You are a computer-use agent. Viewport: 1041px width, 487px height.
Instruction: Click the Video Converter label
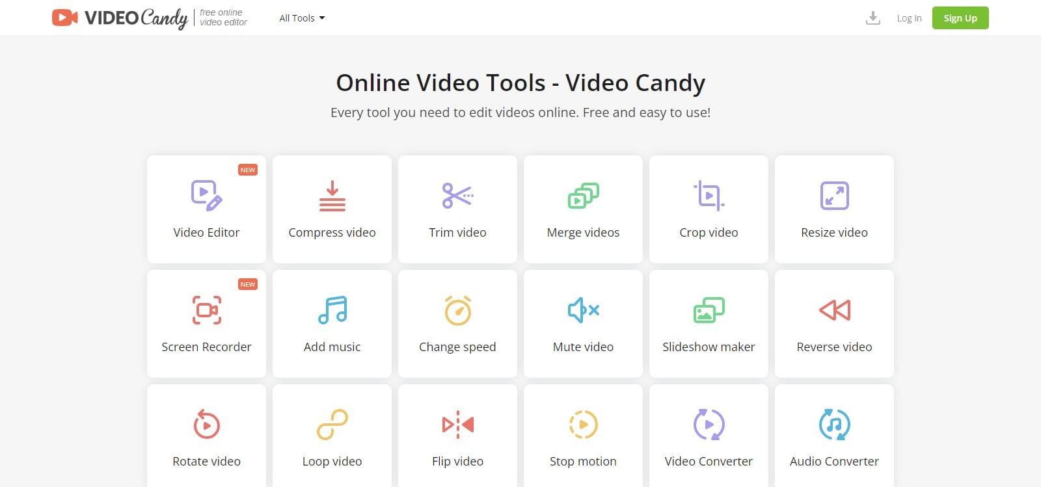click(709, 461)
